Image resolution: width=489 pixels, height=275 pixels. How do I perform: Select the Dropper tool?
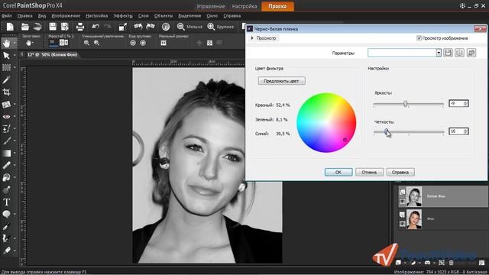[x=6, y=79]
